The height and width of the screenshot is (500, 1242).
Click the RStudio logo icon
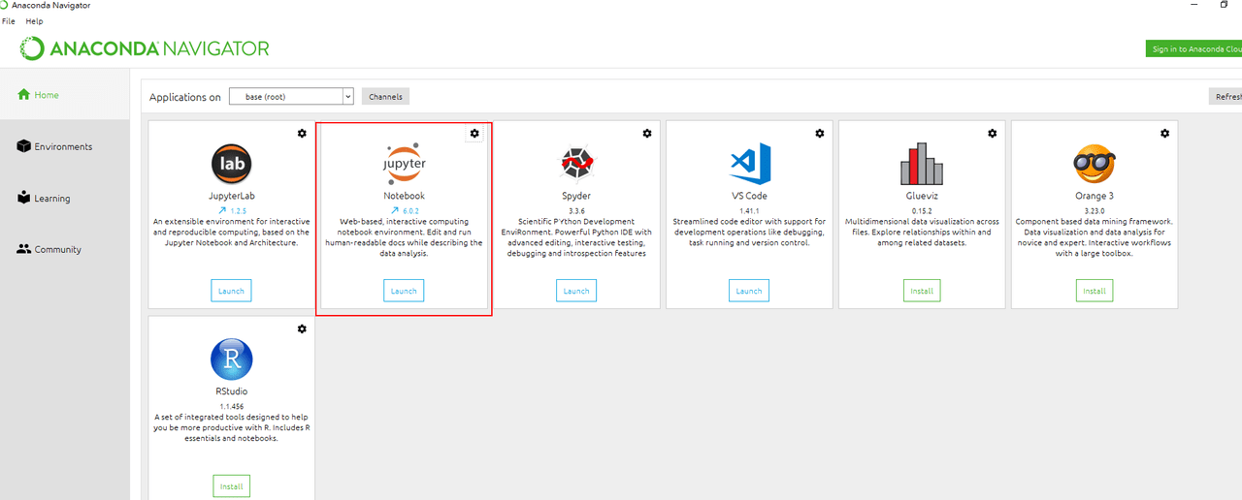(x=232, y=359)
